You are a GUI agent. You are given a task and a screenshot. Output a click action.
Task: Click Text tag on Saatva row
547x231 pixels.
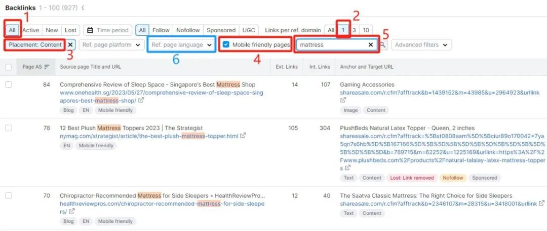[x=348, y=213]
